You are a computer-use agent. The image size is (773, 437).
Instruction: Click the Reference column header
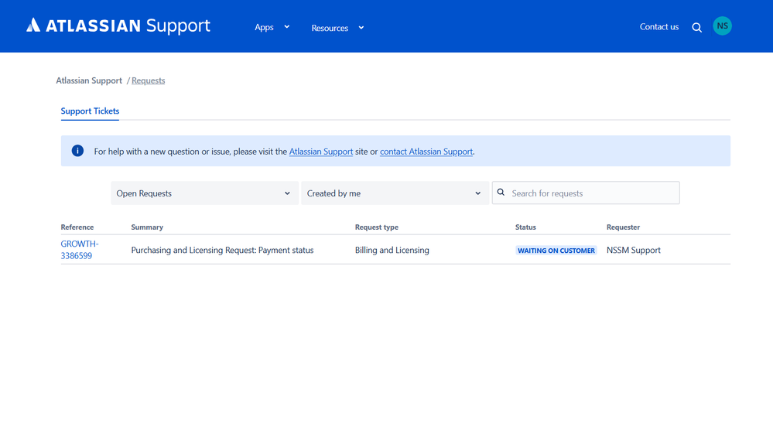coord(77,227)
